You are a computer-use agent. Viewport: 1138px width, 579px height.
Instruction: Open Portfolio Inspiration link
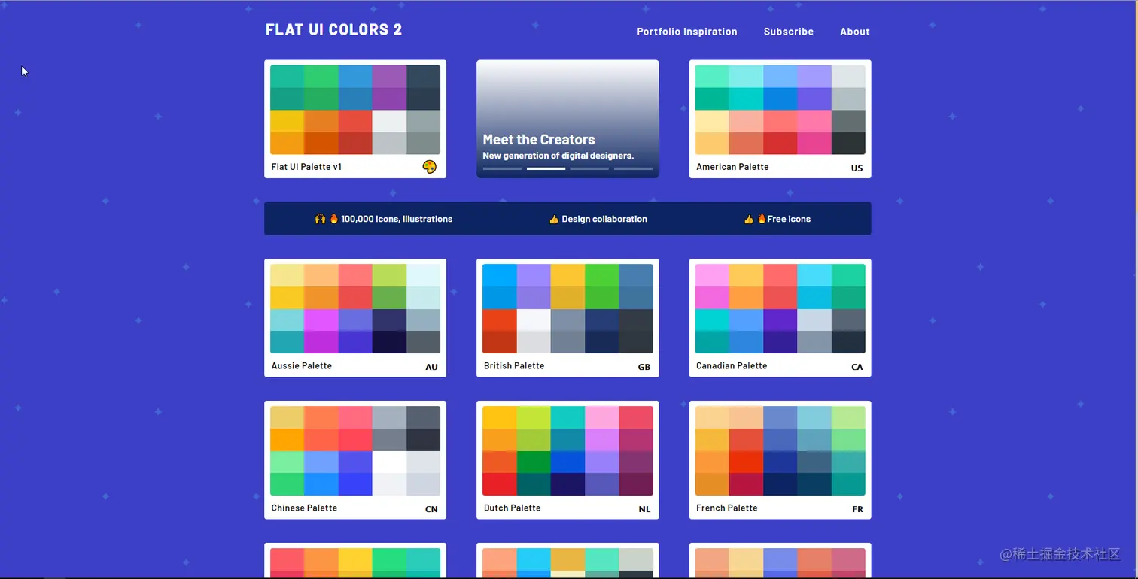(x=687, y=32)
